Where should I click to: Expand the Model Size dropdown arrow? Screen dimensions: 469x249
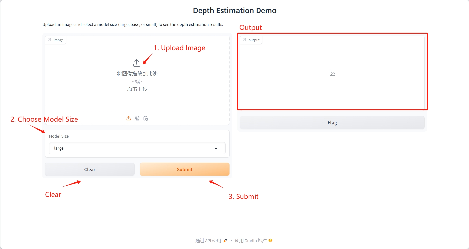pos(216,148)
